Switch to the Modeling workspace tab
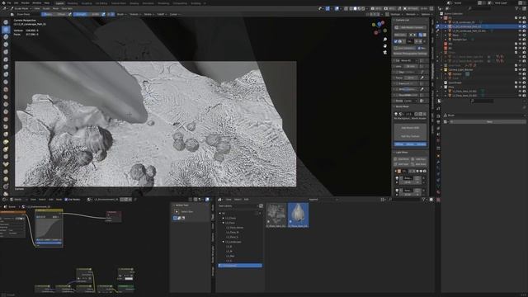This screenshot has height=297, width=528. (x=72, y=3)
